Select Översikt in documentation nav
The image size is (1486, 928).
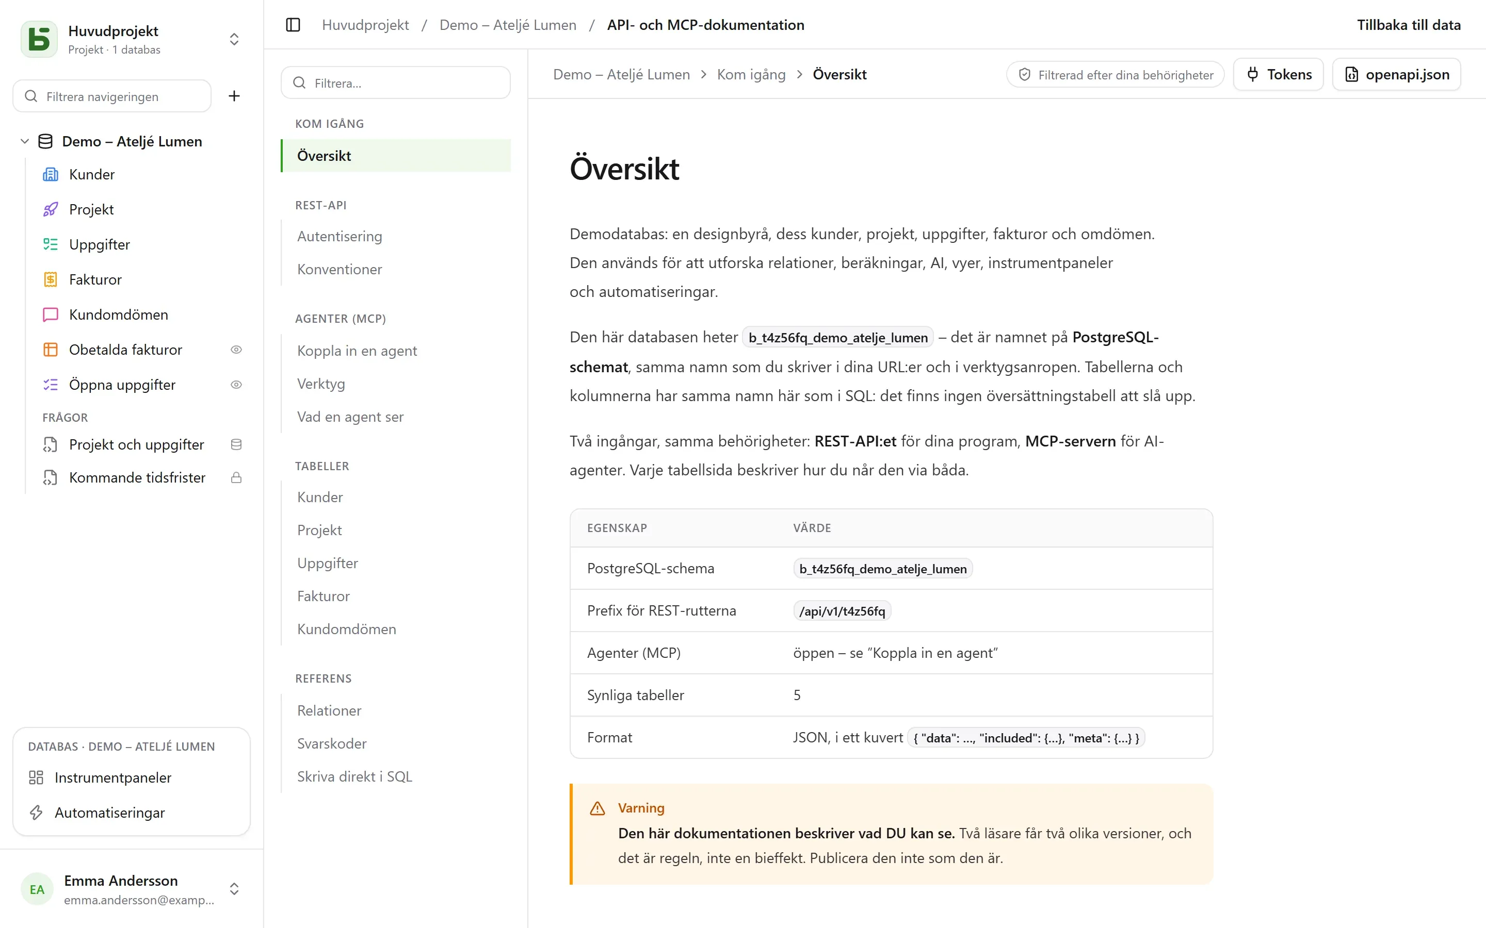395,156
